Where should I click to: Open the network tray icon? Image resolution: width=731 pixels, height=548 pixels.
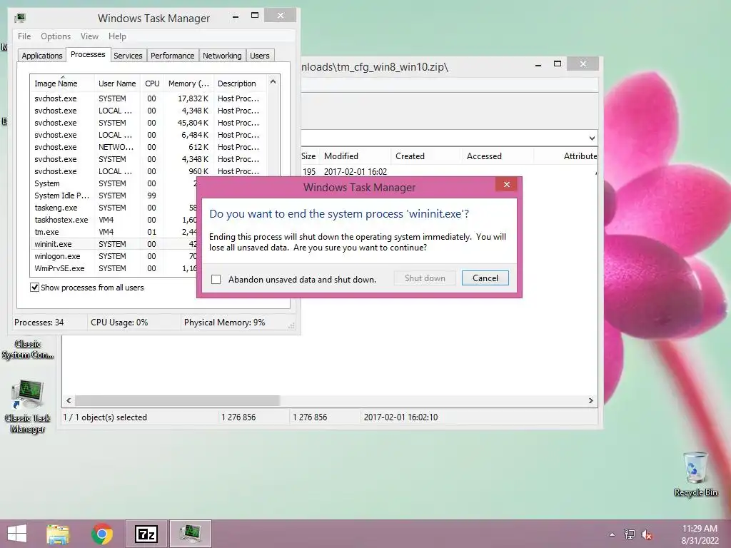coord(630,534)
